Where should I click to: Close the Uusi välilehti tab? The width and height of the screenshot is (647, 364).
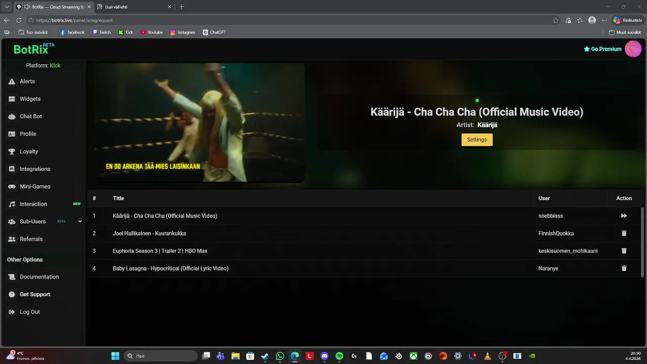click(169, 7)
